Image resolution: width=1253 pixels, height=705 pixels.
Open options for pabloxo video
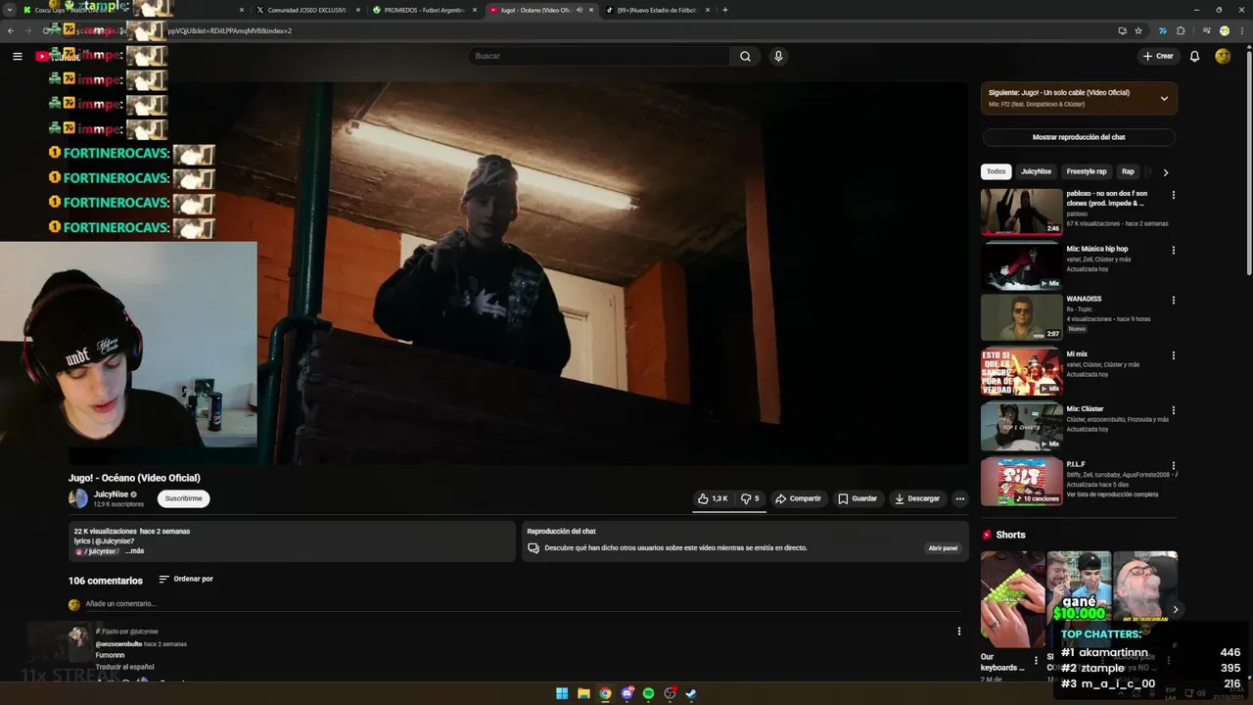pyautogui.click(x=1173, y=195)
